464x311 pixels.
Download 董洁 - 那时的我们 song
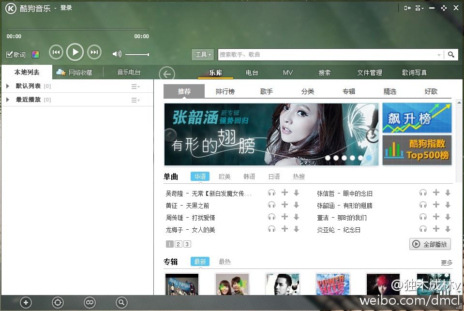coord(448,217)
